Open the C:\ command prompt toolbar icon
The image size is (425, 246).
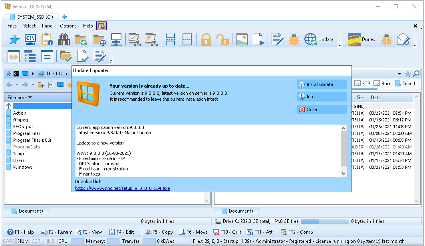click(30, 39)
